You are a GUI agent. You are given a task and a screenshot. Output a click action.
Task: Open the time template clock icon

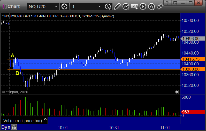point(108,6)
